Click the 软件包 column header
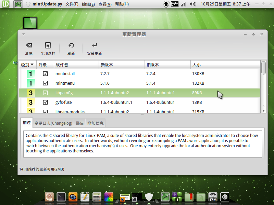 click(76, 65)
